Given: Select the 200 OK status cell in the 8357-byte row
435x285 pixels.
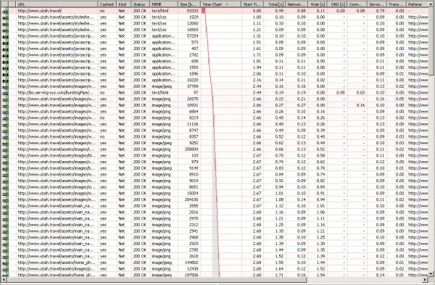Looking at the screenshot, I should pos(141,137).
